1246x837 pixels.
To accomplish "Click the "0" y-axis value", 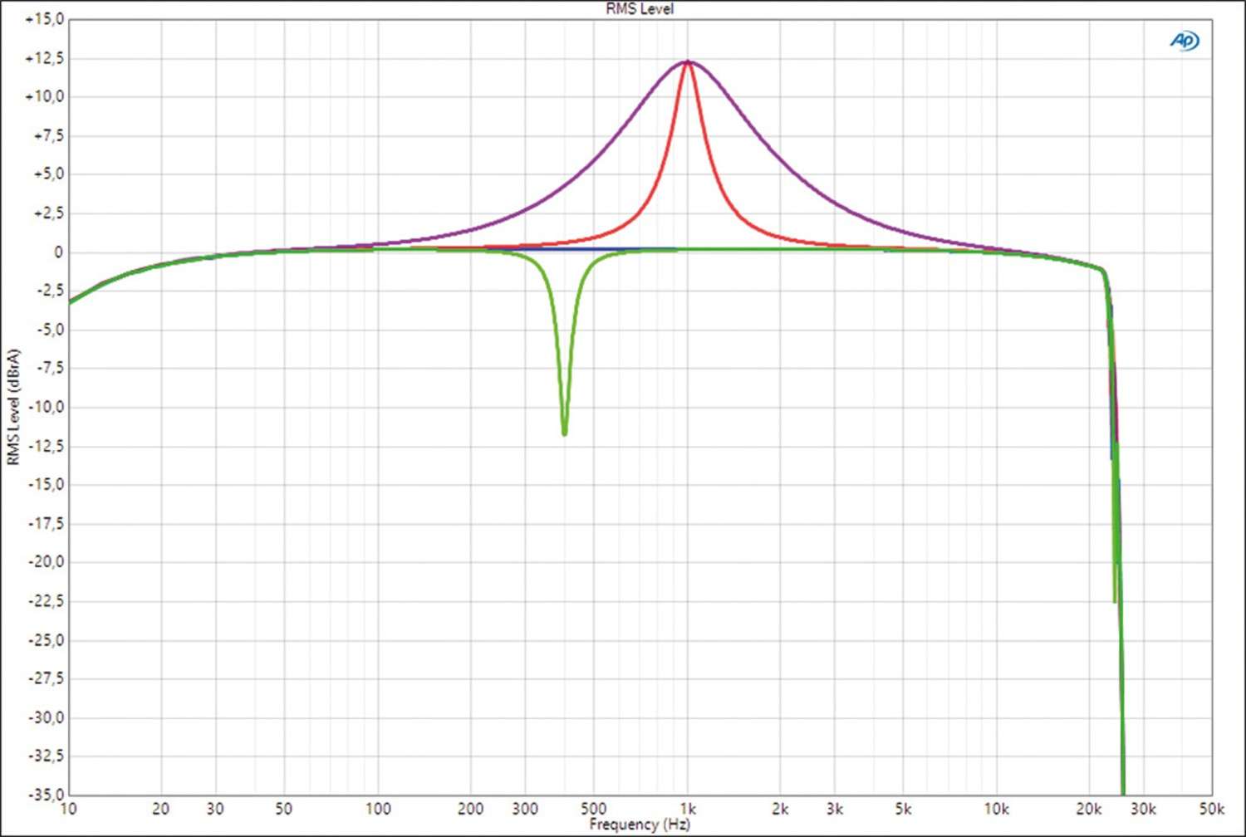I will [x=58, y=252].
